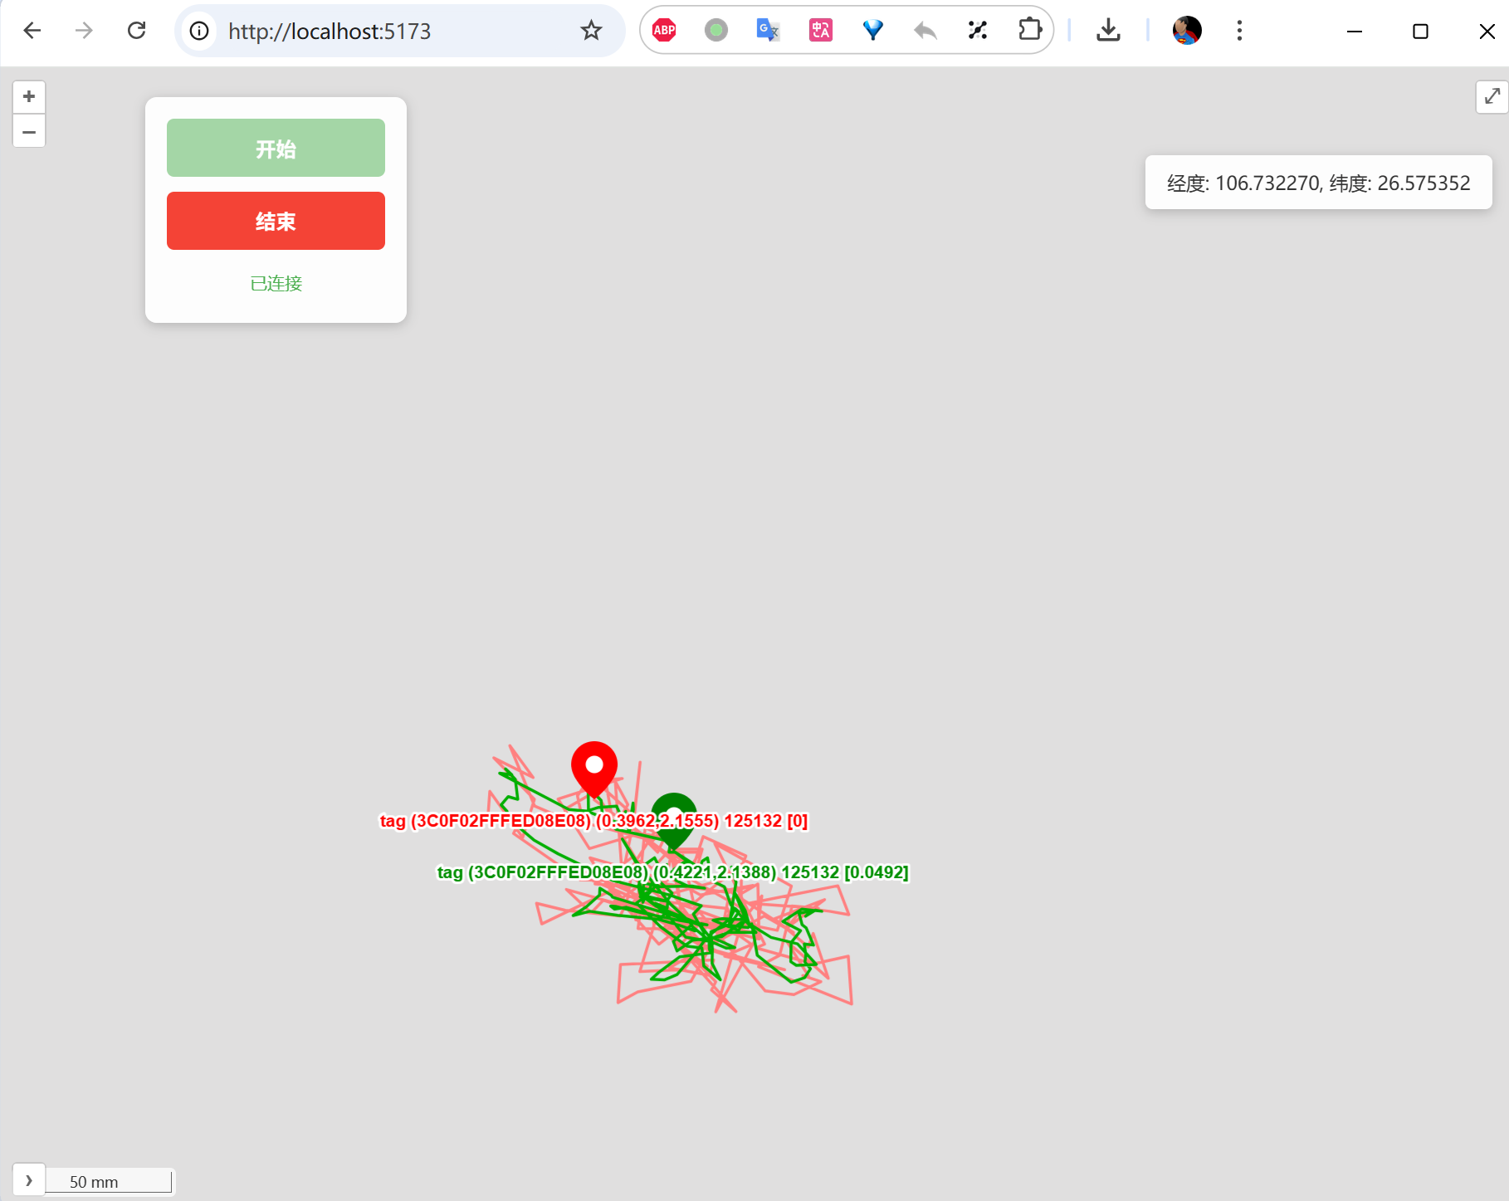This screenshot has height=1201, width=1509.
Task: Expand the overview panel chevron
Action: point(29,1180)
